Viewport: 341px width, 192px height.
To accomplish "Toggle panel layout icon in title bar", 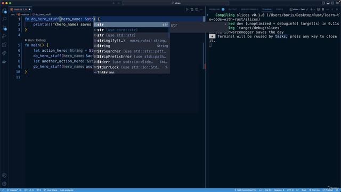I will tap(328, 3).
